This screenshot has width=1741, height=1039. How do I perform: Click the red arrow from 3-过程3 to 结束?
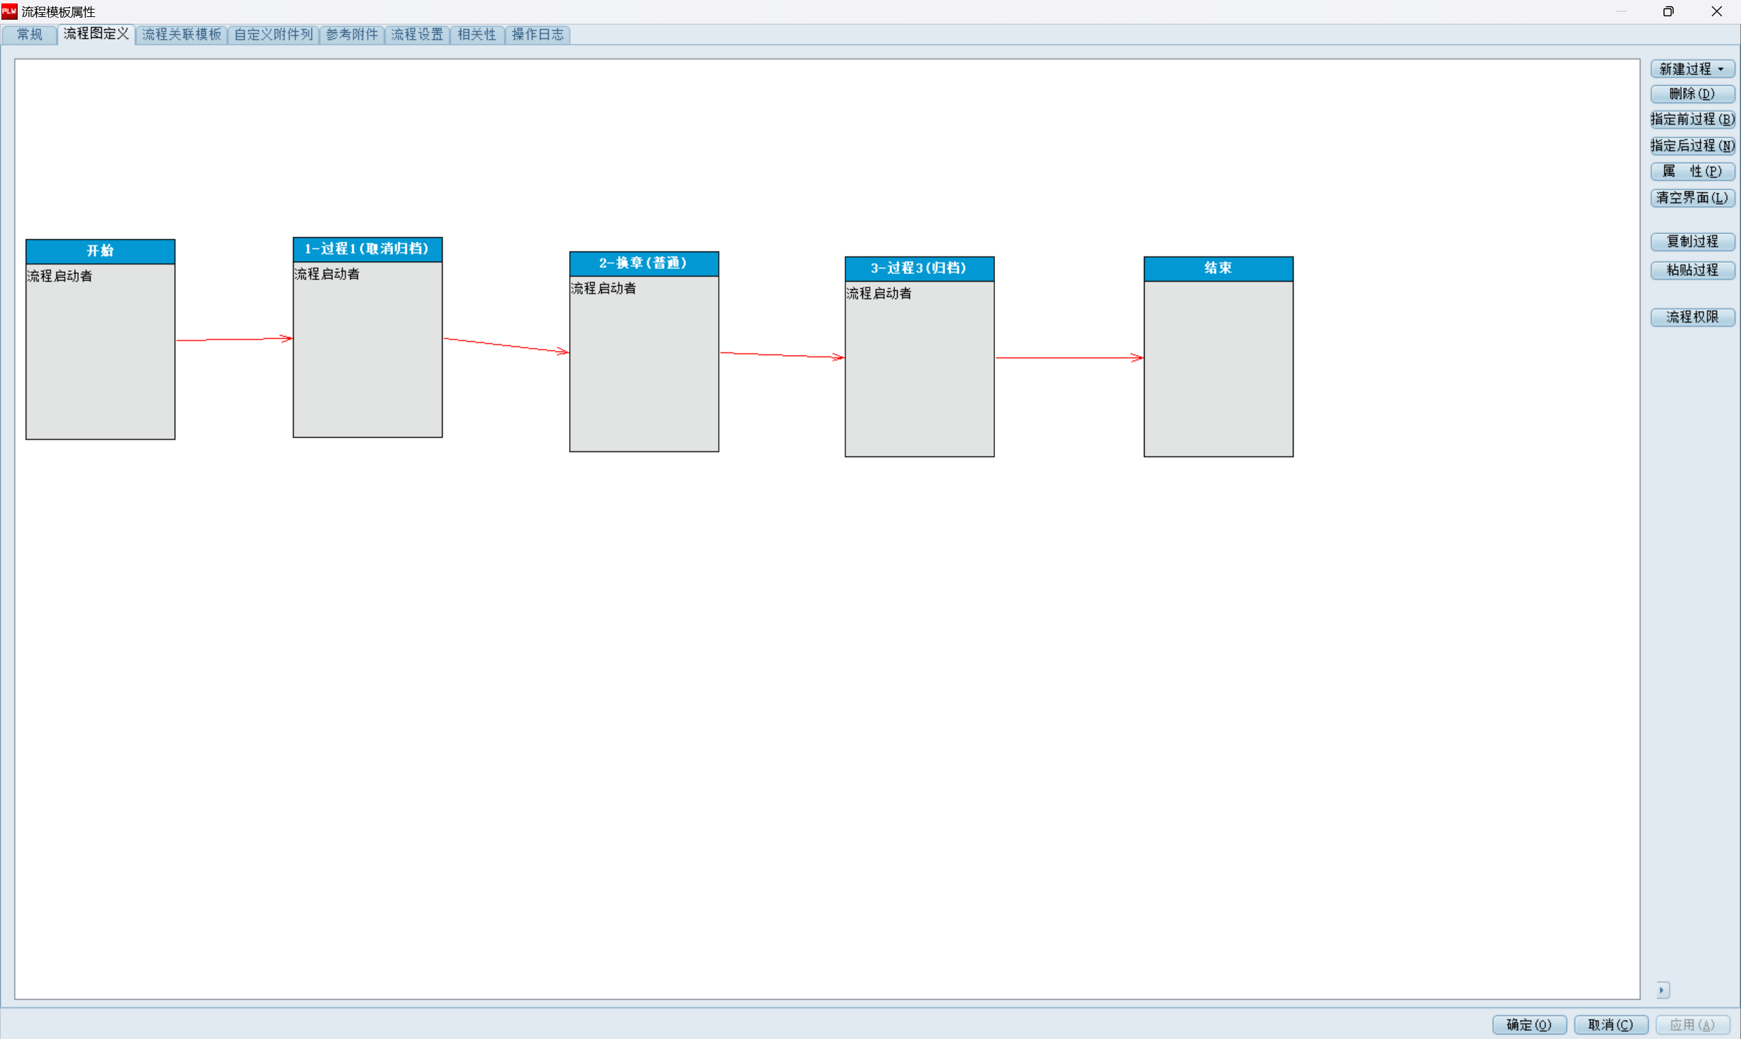(1069, 358)
